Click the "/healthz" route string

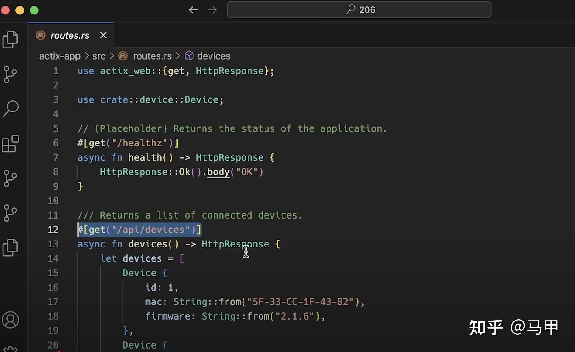coord(139,143)
